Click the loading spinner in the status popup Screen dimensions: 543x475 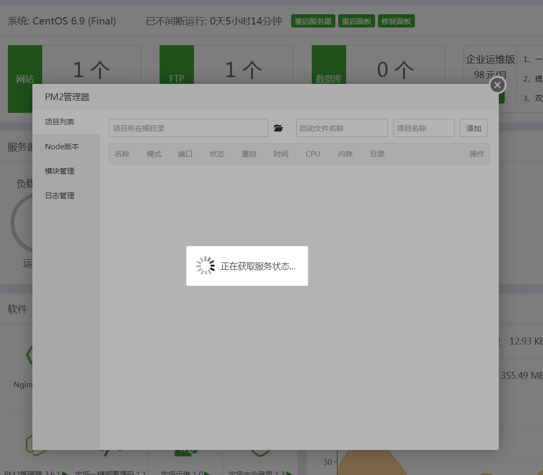205,265
